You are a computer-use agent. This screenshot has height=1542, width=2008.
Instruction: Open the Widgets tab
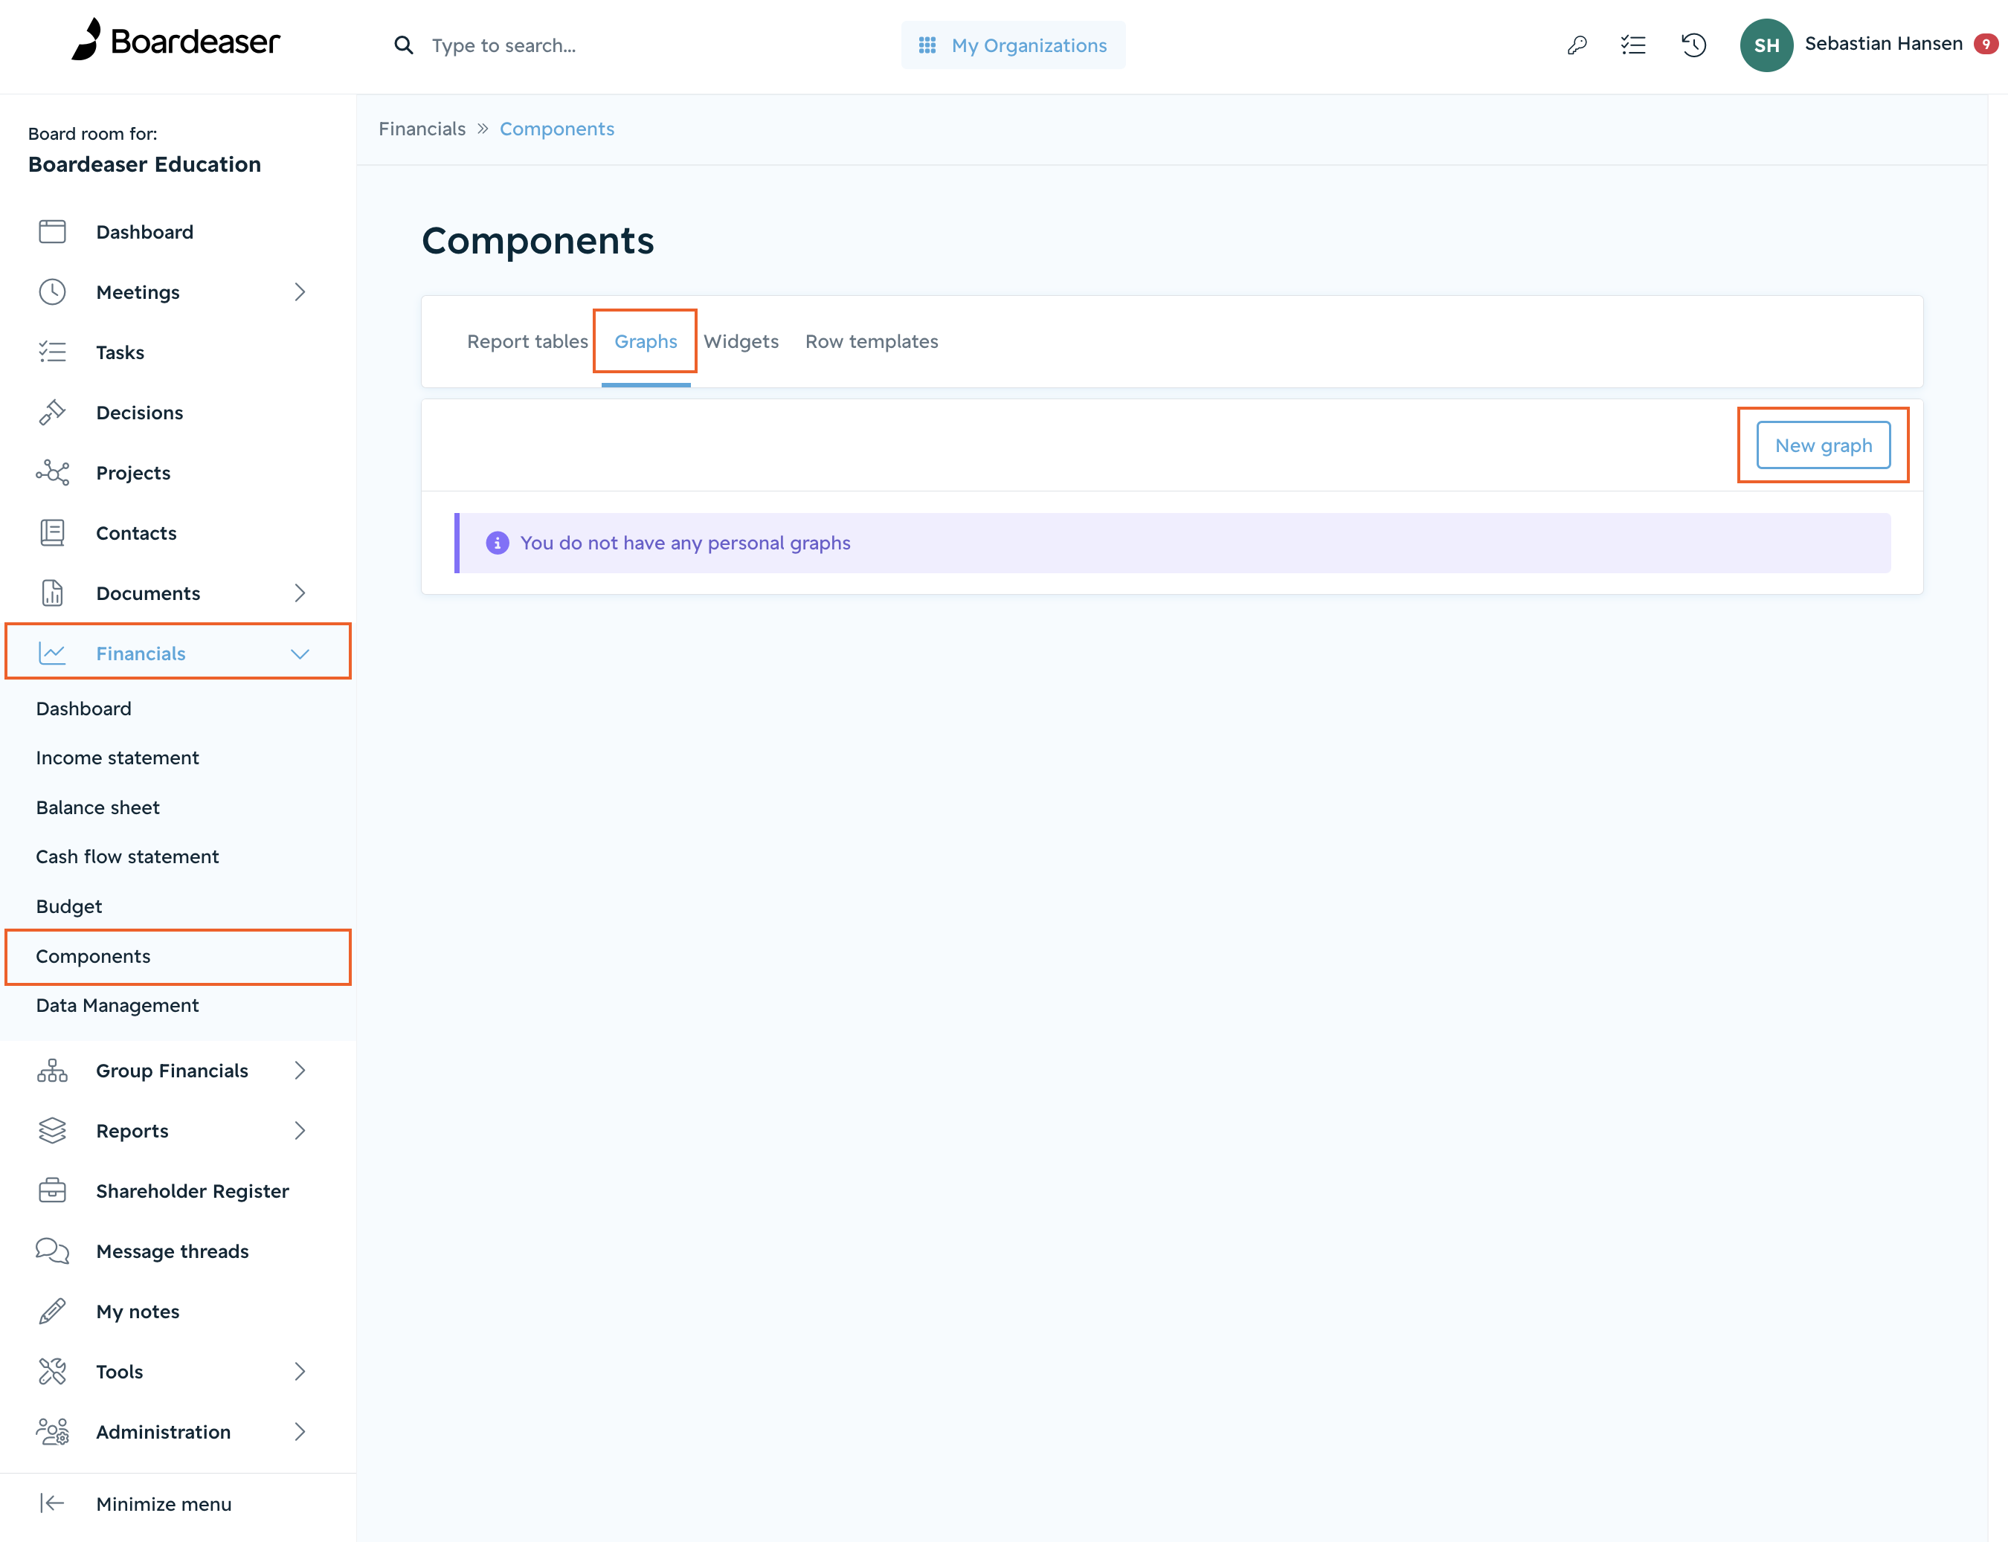(741, 341)
